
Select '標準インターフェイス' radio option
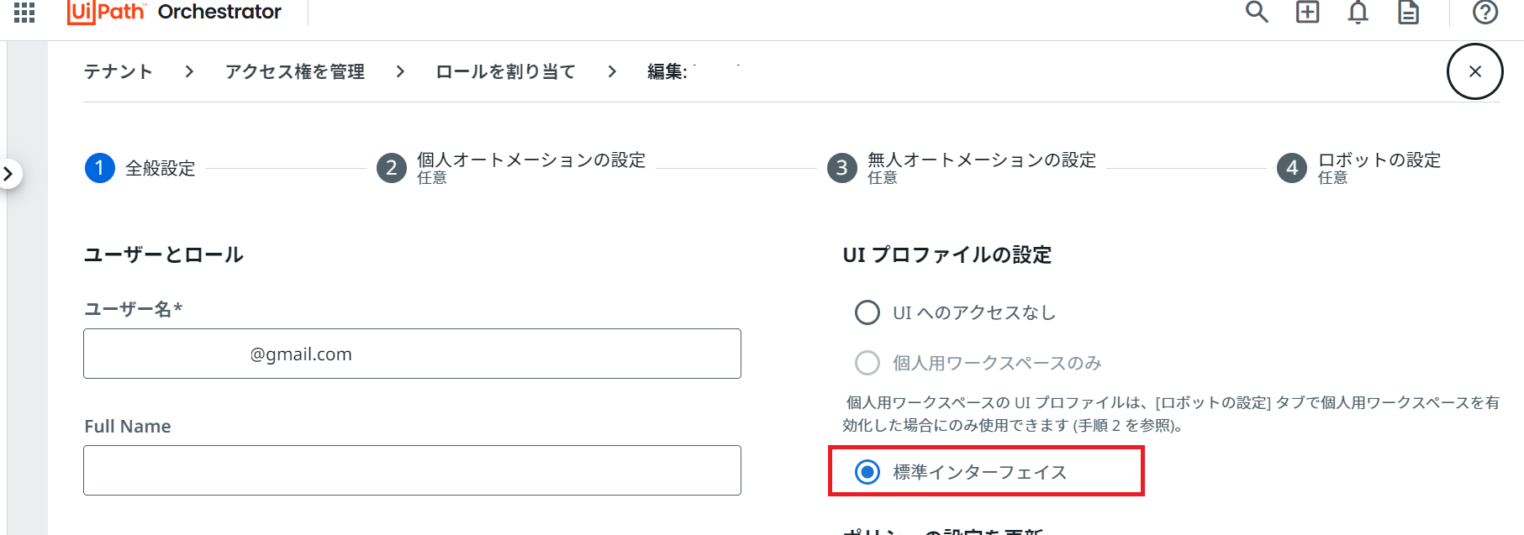coord(867,472)
